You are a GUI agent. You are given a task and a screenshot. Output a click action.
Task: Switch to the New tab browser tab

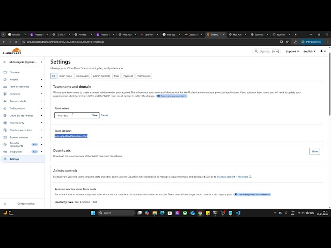[x=82, y=35]
